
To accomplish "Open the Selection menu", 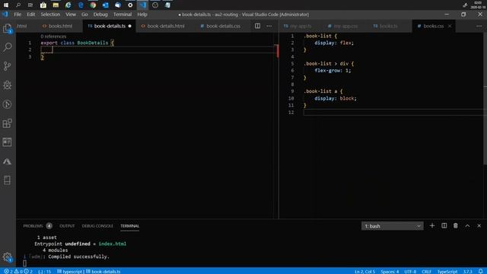I will point(50,14).
